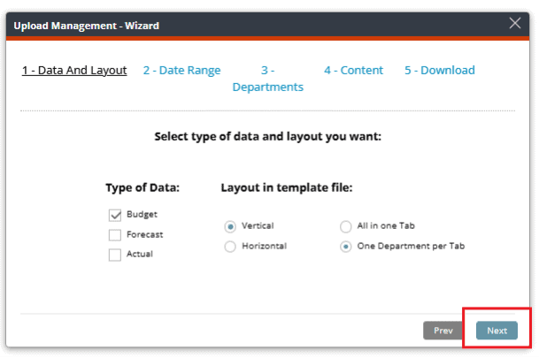Click the Prev button
539x358 pixels.
point(443,331)
